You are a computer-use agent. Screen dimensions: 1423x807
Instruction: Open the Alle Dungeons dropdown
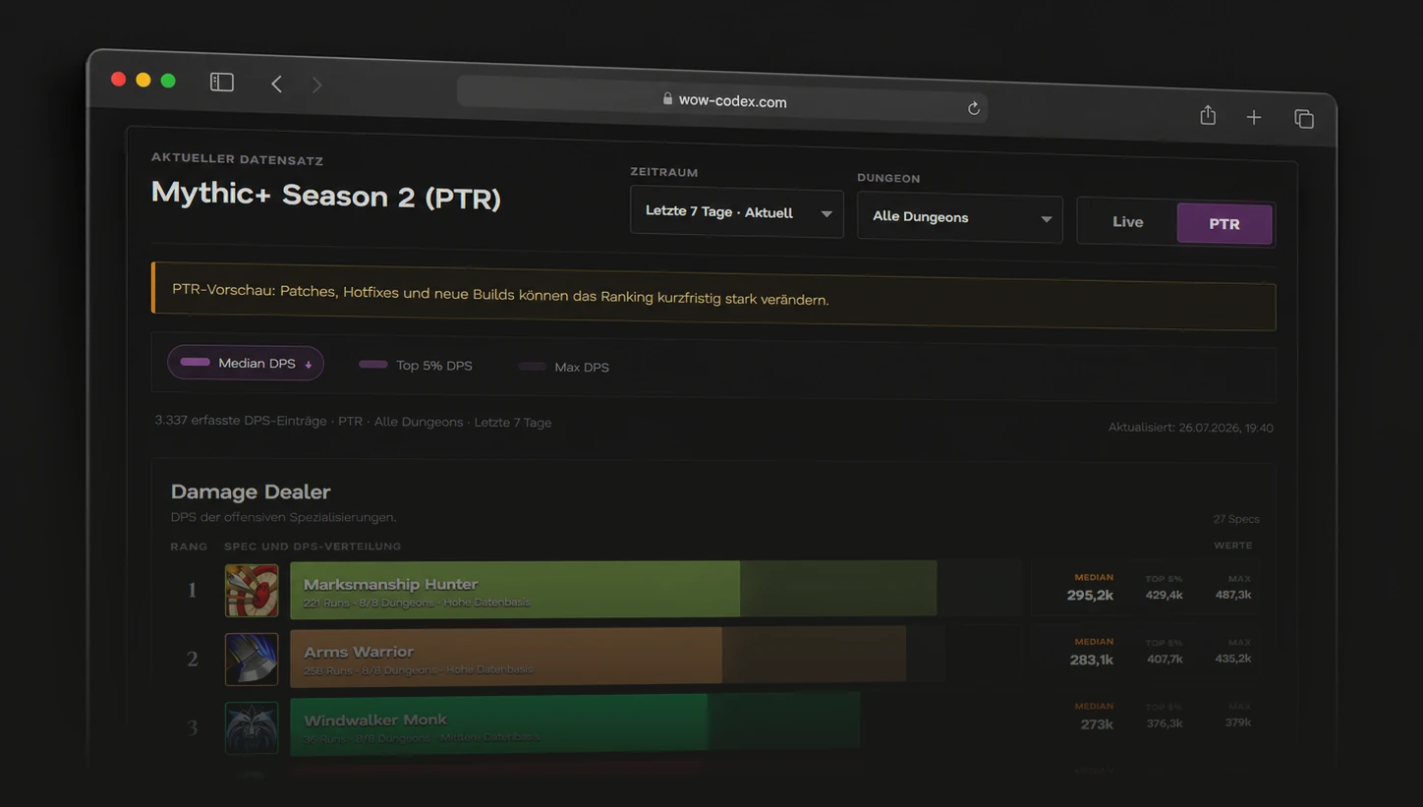pos(960,217)
